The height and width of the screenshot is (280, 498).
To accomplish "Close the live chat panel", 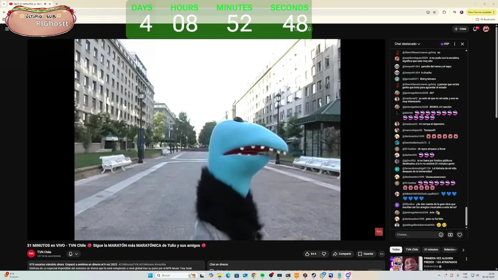I will (x=462, y=44).
